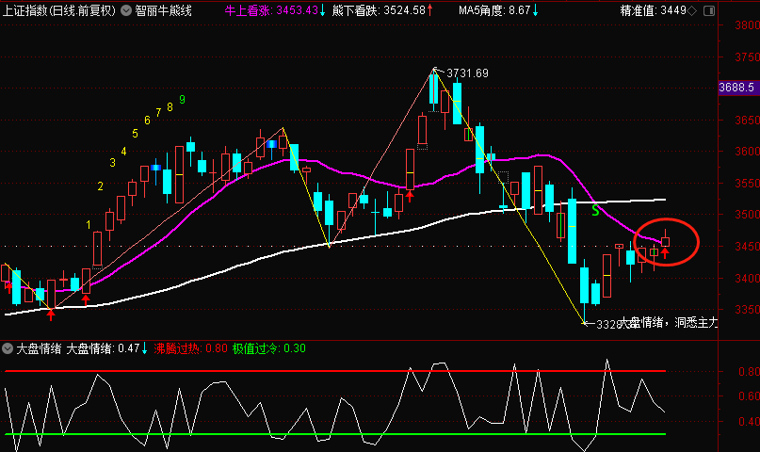Click the panel toggle icon at top-right corner

[709, 10]
